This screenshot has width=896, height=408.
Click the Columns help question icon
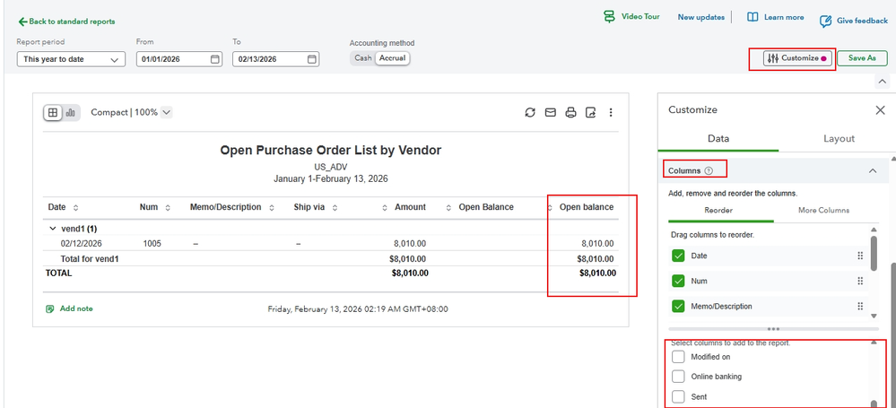pos(709,170)
